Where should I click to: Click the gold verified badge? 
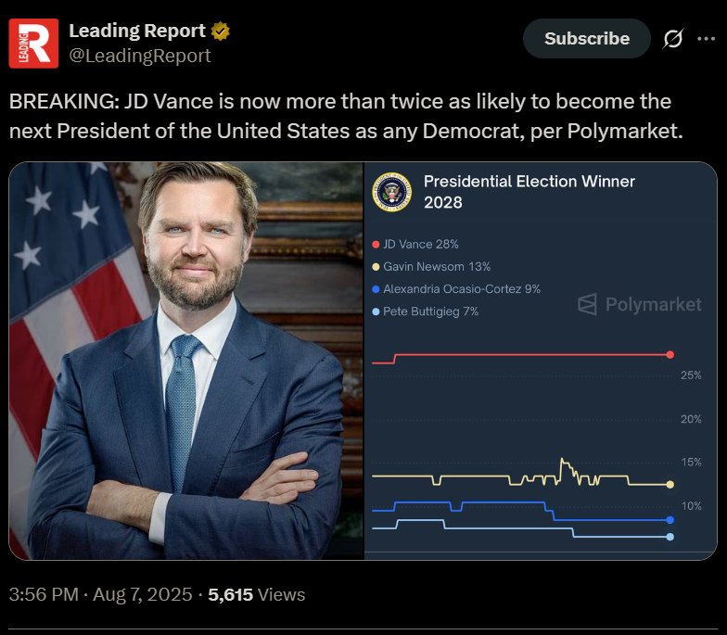[x=221, y=32]
